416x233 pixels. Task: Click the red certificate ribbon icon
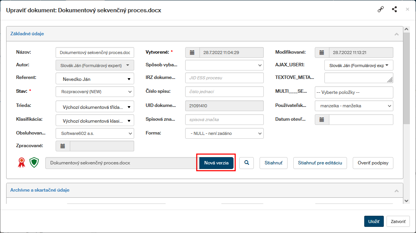click(21, 163)
